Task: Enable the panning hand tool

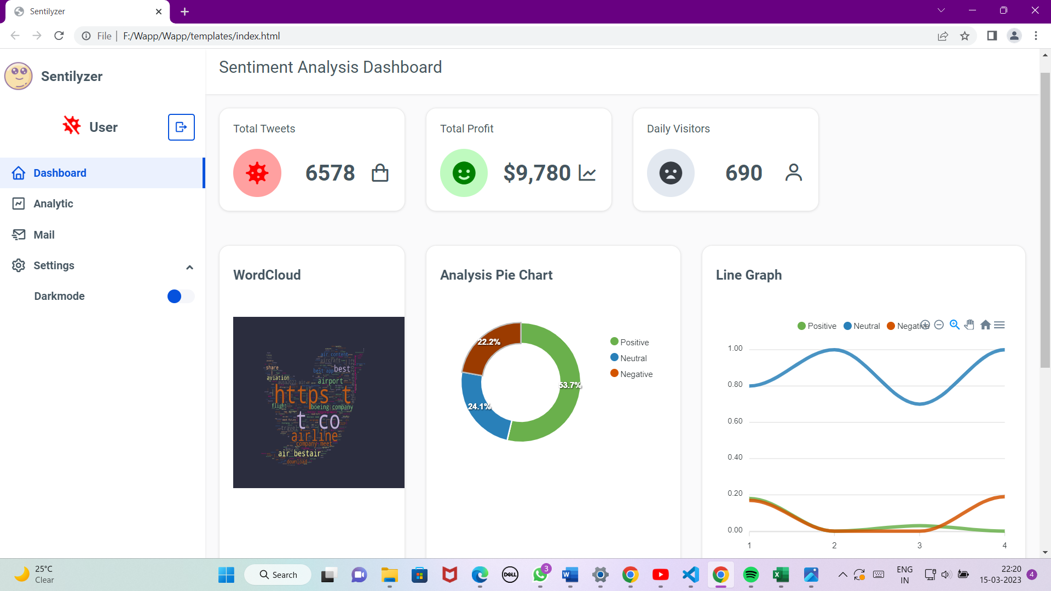Action: [969, 325]
